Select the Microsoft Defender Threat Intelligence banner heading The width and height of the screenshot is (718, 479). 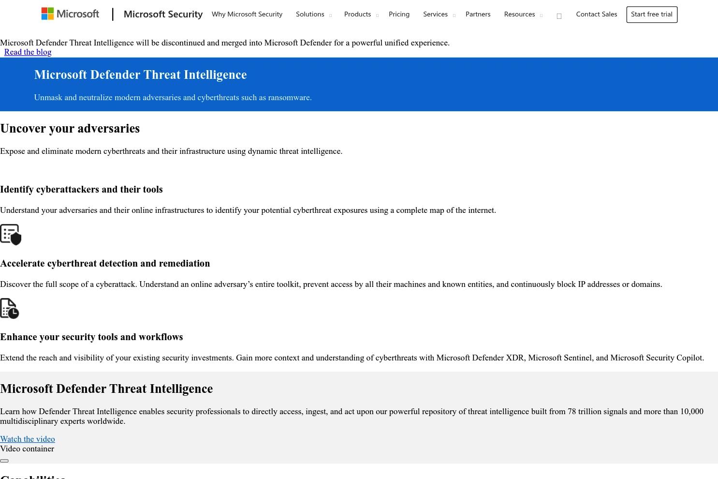[x=140, y=75]
